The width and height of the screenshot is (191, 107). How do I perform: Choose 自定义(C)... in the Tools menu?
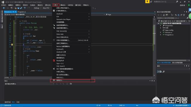72,78
